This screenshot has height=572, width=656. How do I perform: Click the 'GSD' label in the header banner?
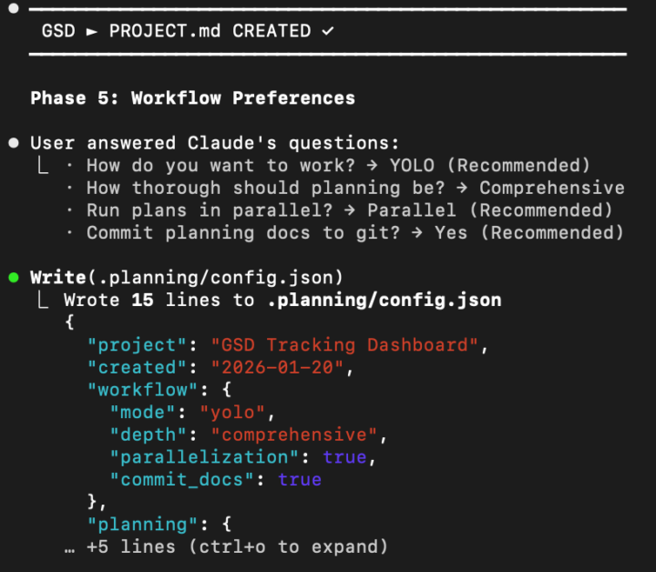pos(58,31)
